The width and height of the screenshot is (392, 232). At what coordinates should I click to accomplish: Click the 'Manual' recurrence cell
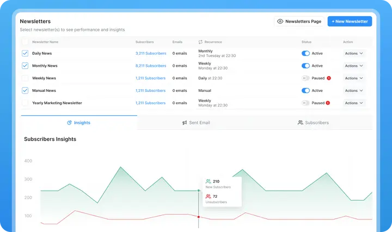tap(205, 91)
